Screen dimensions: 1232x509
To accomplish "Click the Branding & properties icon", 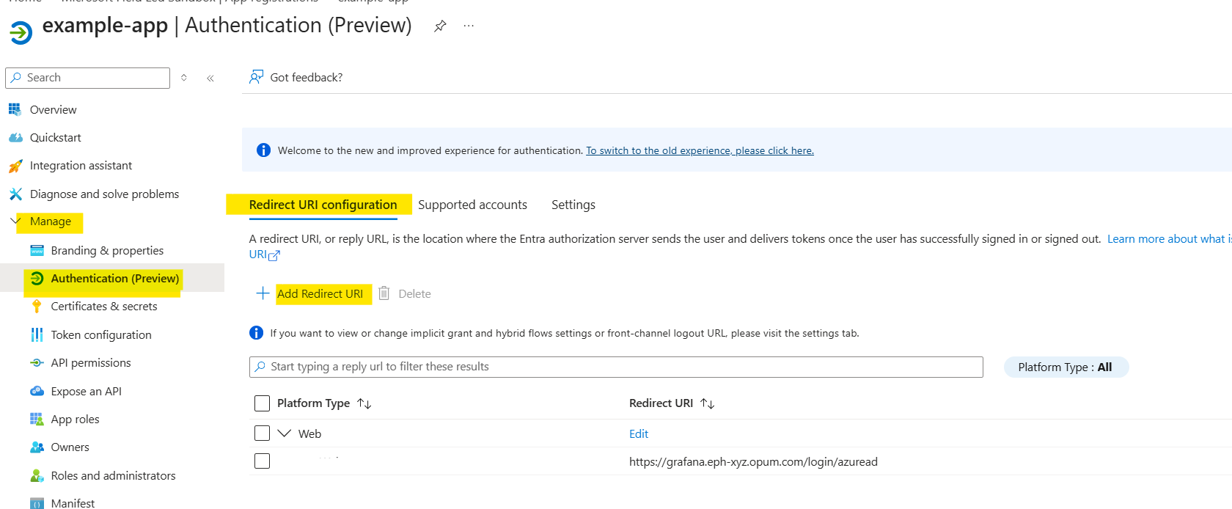I will tap(37, 250).
